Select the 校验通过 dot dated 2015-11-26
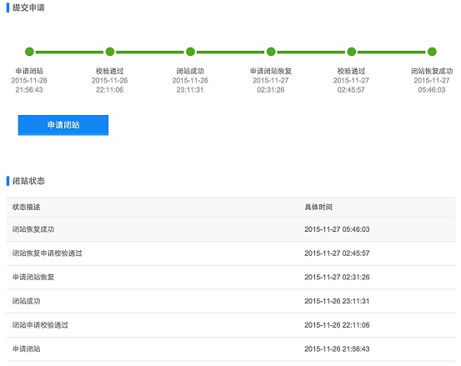This screenshot has width=461, height=366. click(x=110, y=52)
